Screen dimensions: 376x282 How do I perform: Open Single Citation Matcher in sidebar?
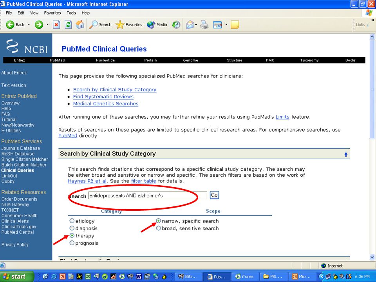[x=24, y=159]
